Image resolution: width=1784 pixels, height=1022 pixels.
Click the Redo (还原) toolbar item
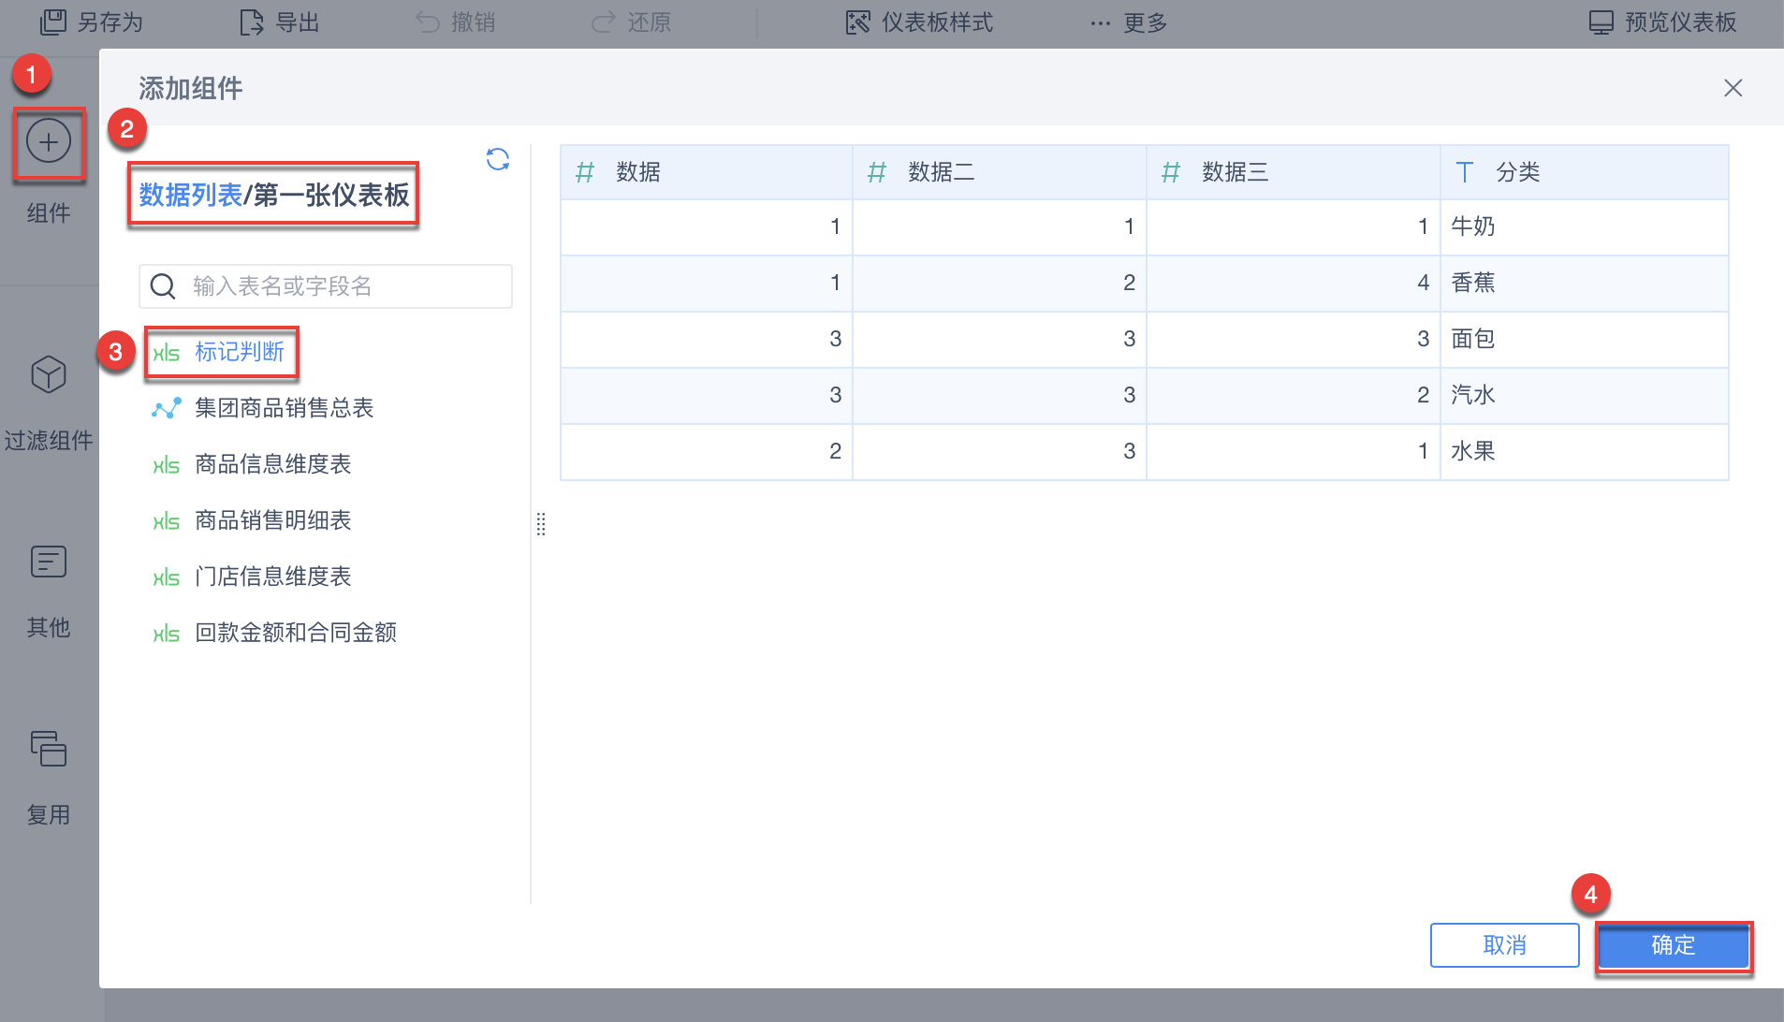(632, 22)
